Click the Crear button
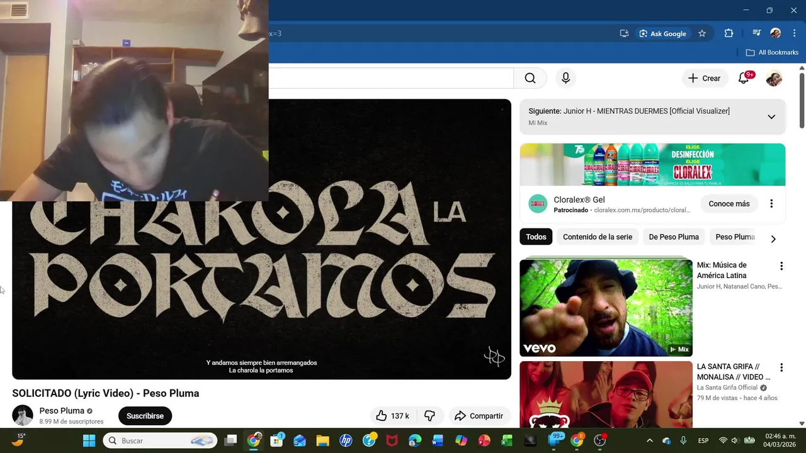The width and height of the screenshot is (806, 453). click(705, 78)
